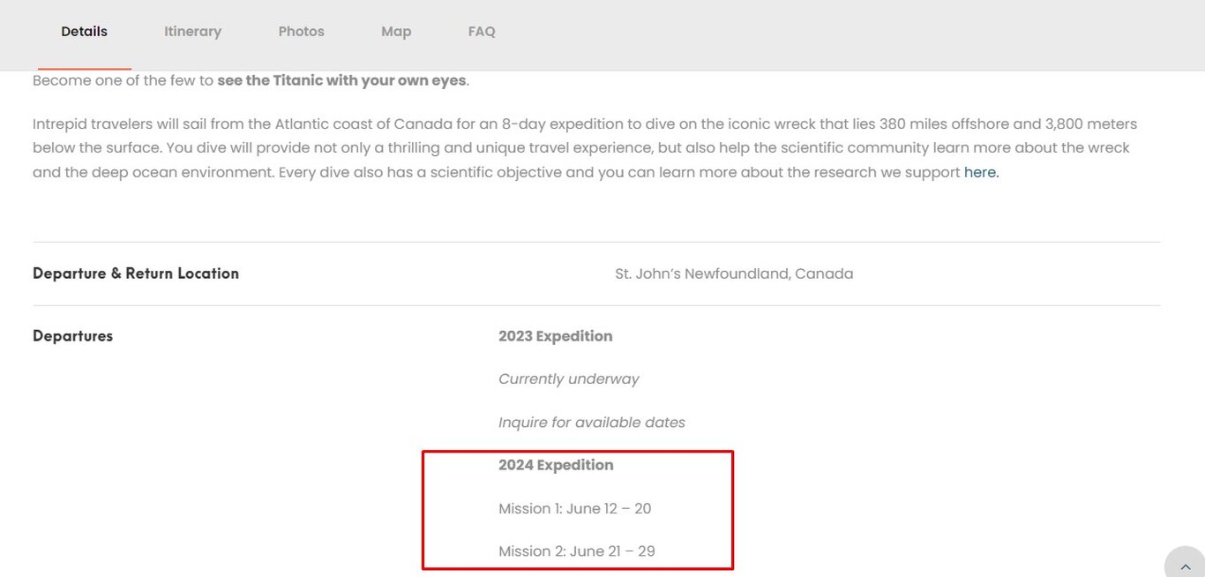Click the "Departure & Return Location" heading

136,274
